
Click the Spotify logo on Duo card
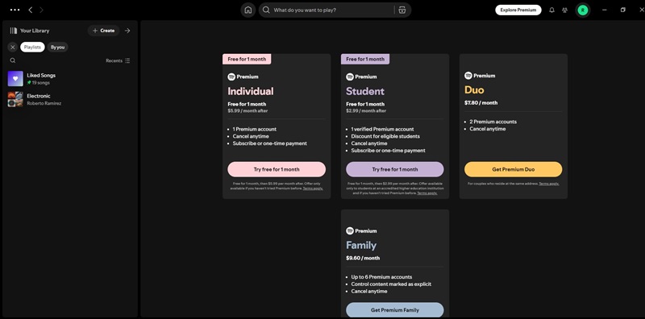(x=468, y=76)
